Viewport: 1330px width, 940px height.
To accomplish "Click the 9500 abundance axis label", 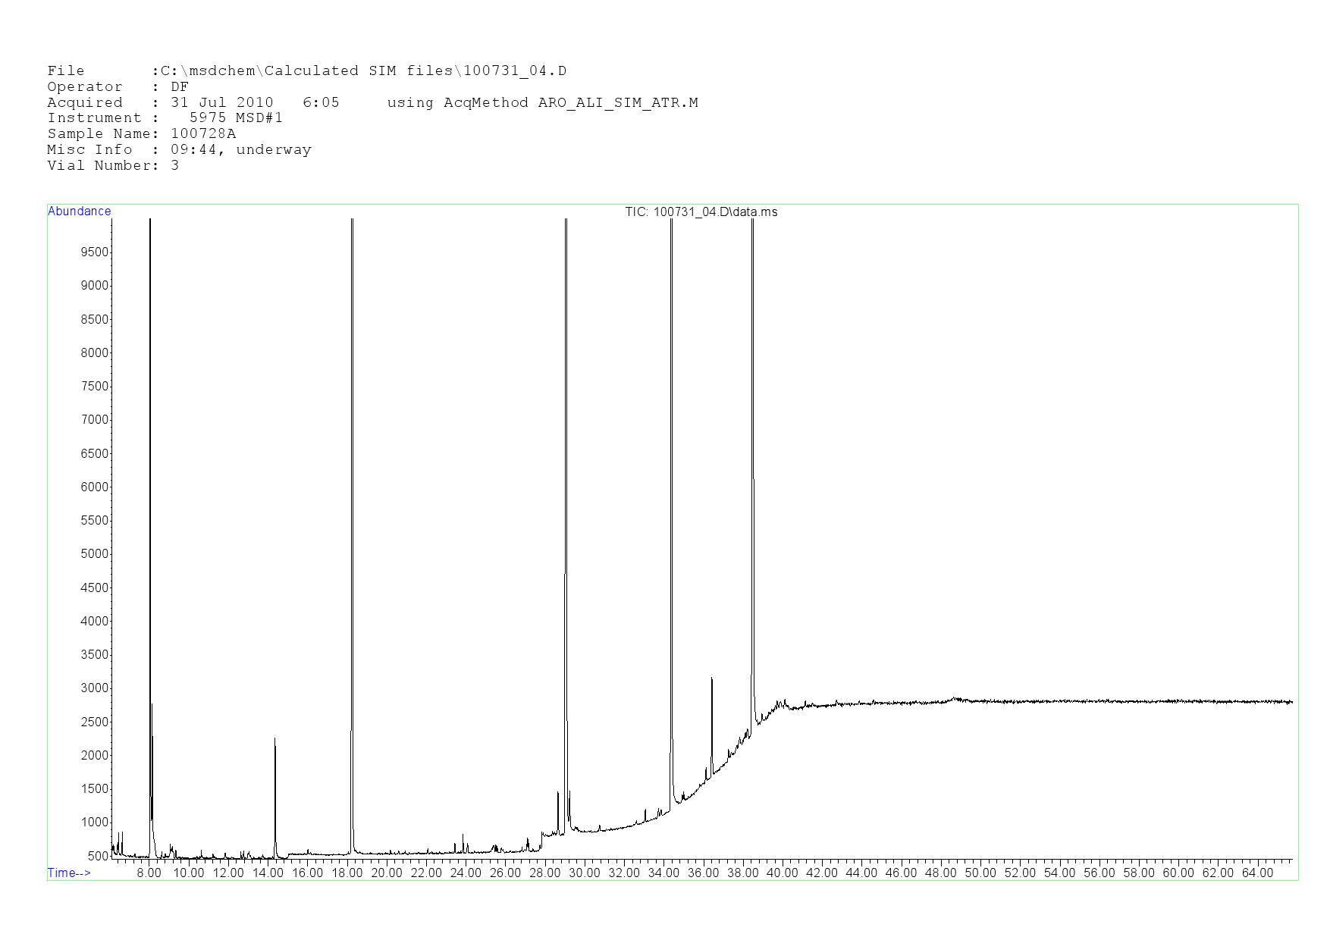I will (x=95, y=252).
